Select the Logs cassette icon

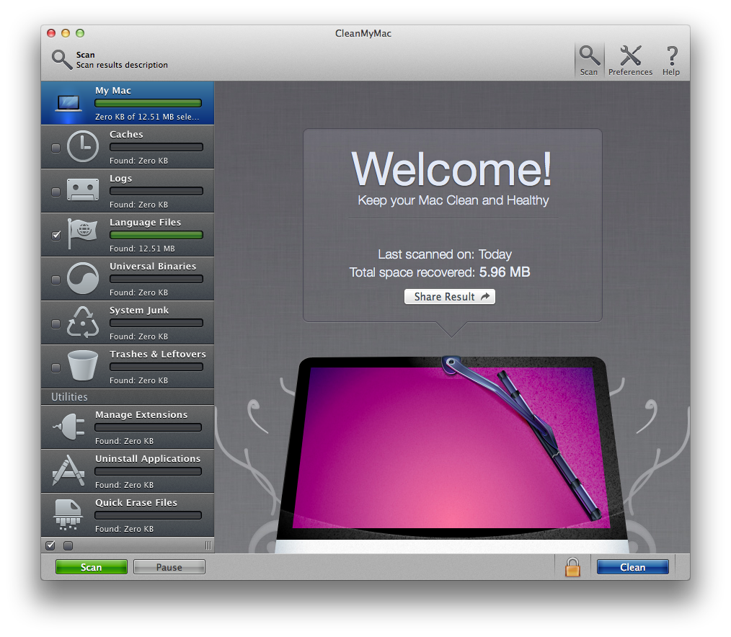[82, 191]
